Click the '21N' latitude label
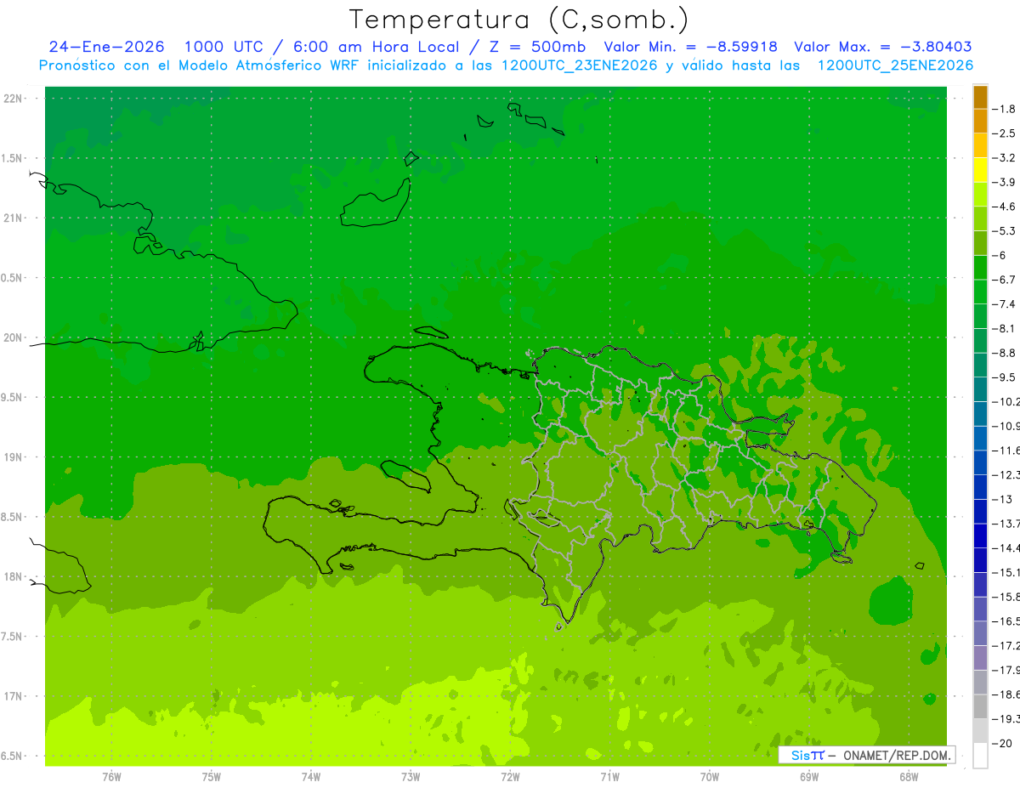 coord(14,218)
